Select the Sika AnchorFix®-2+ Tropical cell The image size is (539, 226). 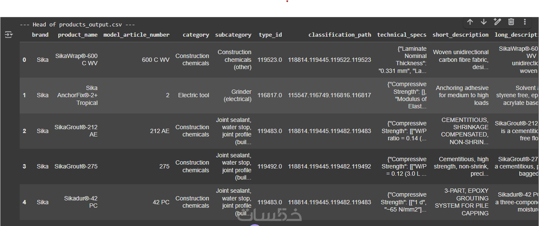(77, 95)
